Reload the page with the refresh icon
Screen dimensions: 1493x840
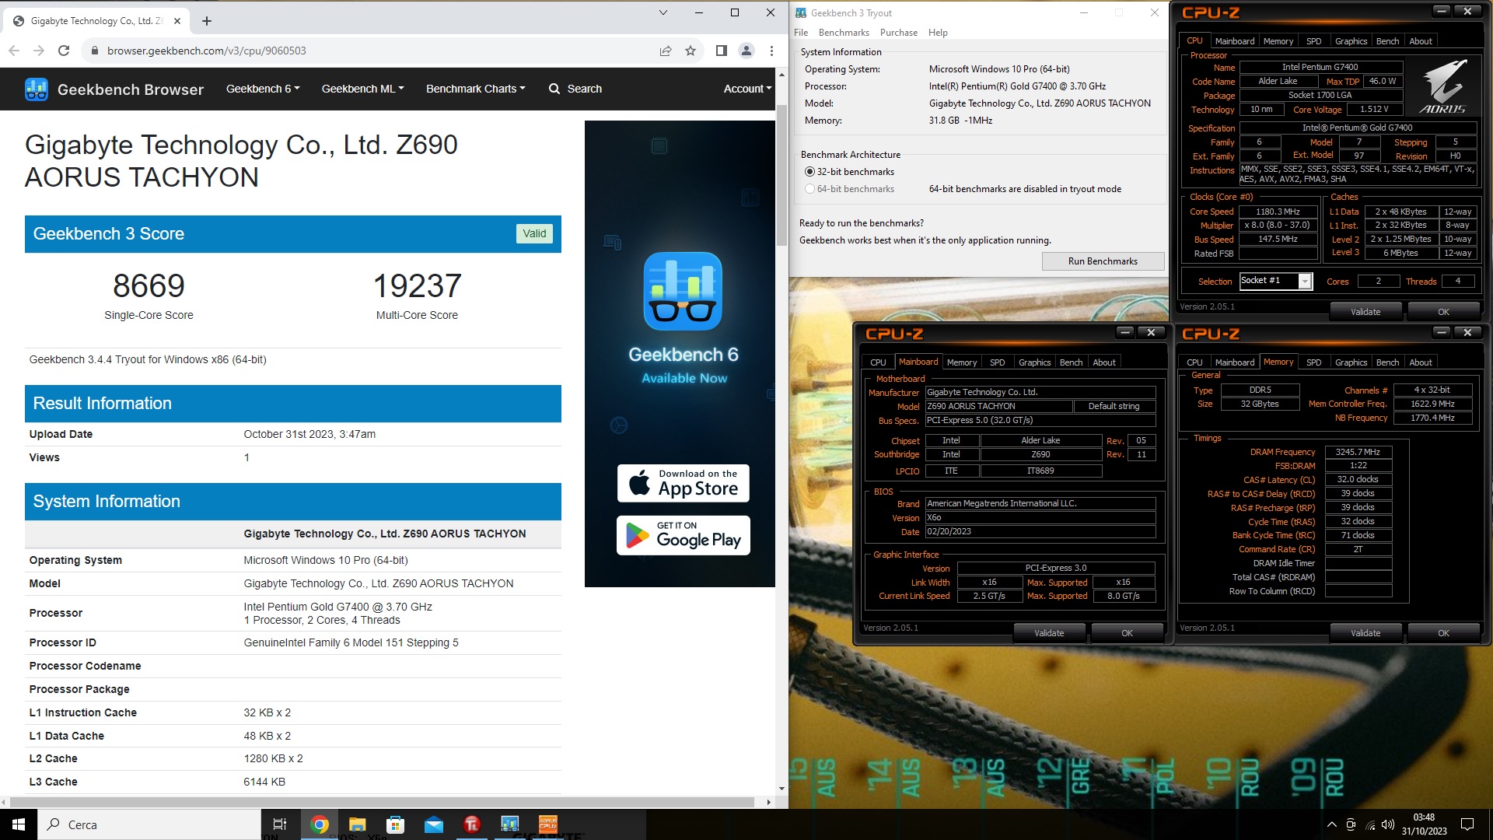[x=64, y=51]
